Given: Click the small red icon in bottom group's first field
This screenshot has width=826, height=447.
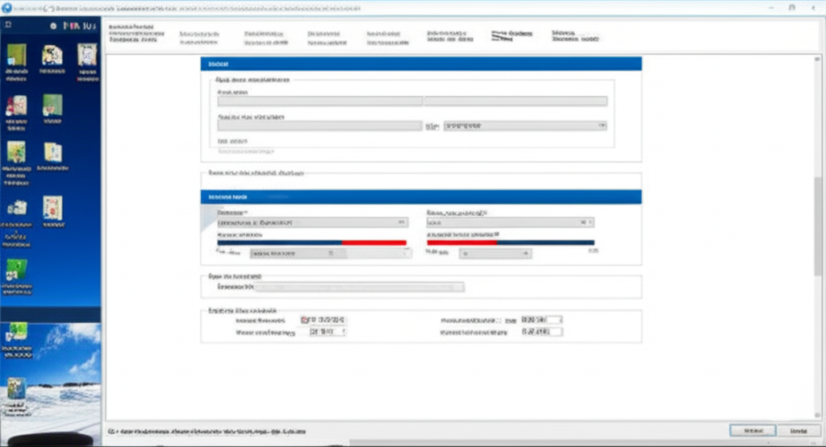Looking at the screenshot, I should 304,320.
